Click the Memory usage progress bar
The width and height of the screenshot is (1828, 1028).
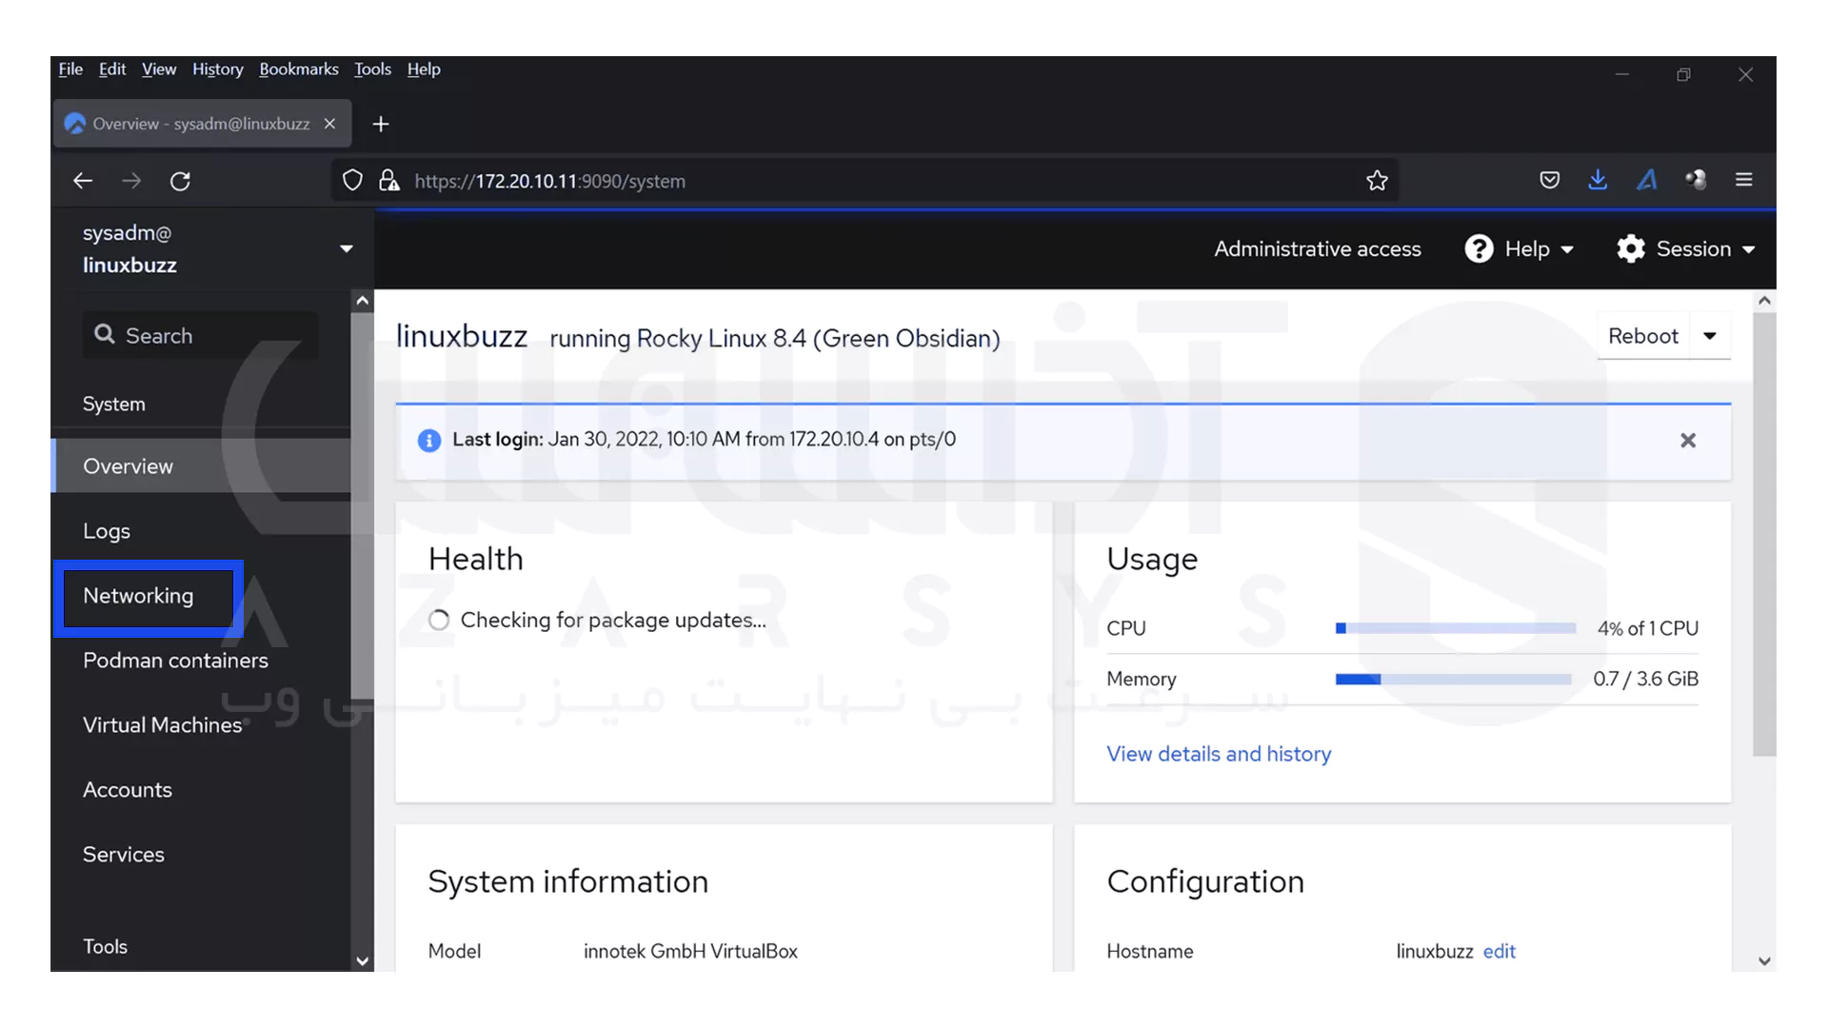click(1454, 679)
